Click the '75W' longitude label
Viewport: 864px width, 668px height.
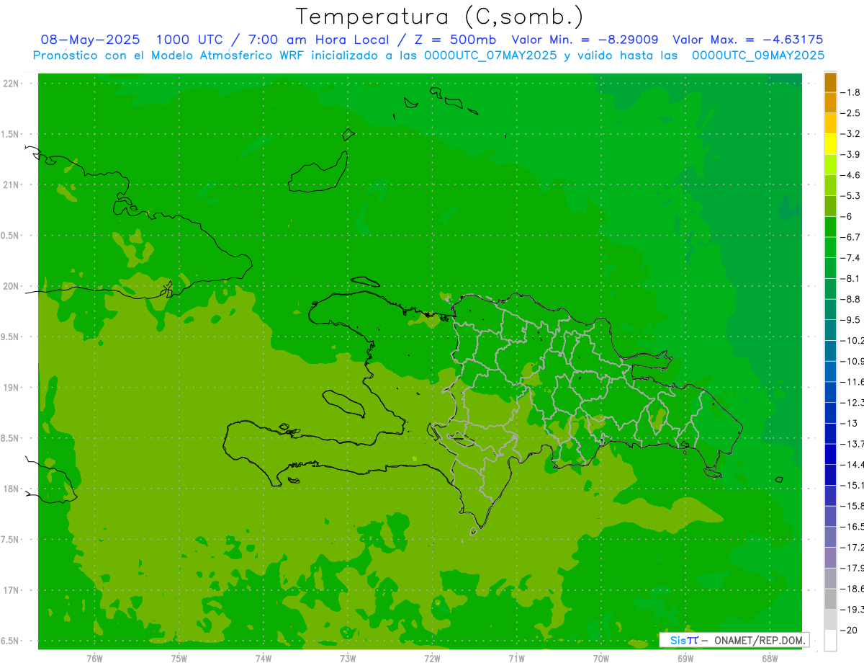click(179, 659)
